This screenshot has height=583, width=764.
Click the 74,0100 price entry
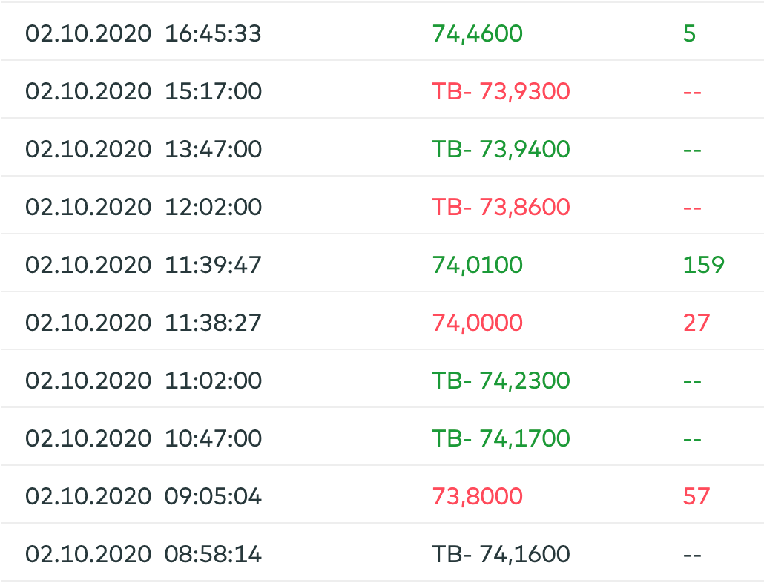pyautogui.click(x=477, y=265)
